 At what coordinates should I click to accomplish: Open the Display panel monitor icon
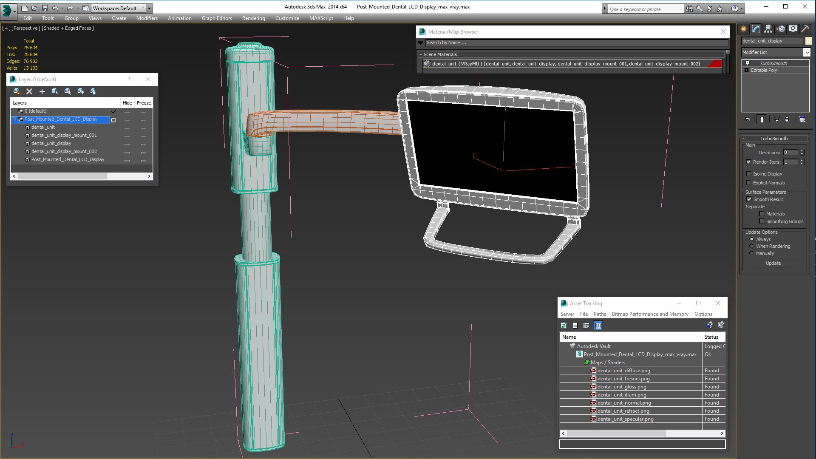coord(793,29)
